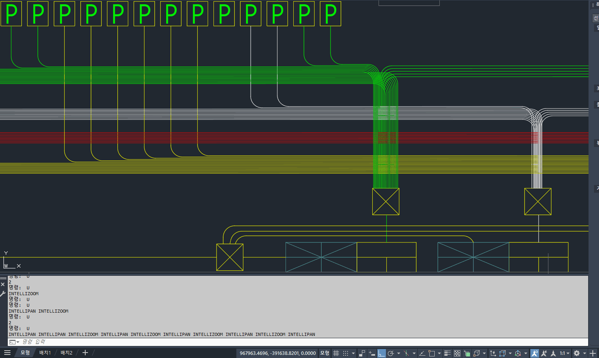The height and width of the screenshot is (358, 599).
Task: Toggle object snap tracking icon
Action: point(422,353)
